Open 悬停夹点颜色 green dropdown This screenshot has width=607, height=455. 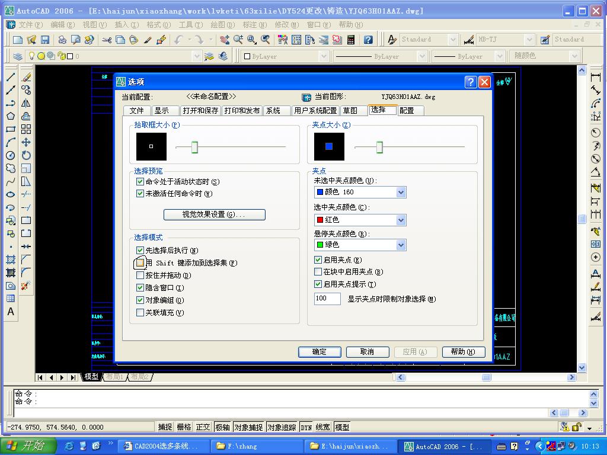[401, 245]
